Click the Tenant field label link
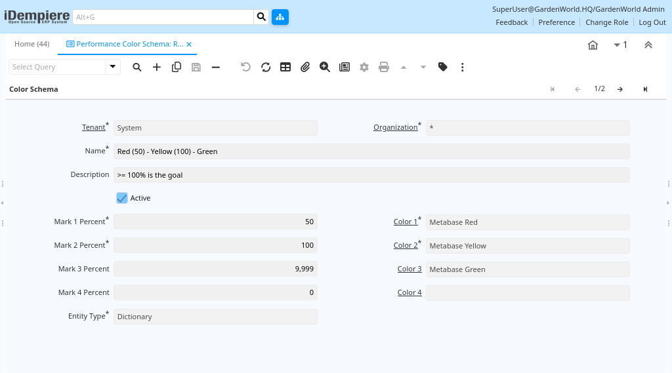This screenshot has height=373, width=672. click(93, 127)
